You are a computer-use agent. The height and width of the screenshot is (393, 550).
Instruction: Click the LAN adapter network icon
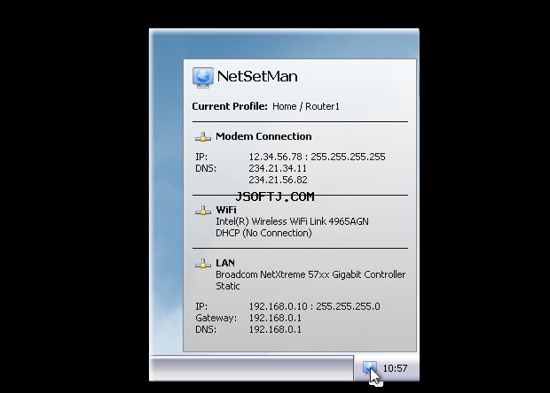[203, 264]
